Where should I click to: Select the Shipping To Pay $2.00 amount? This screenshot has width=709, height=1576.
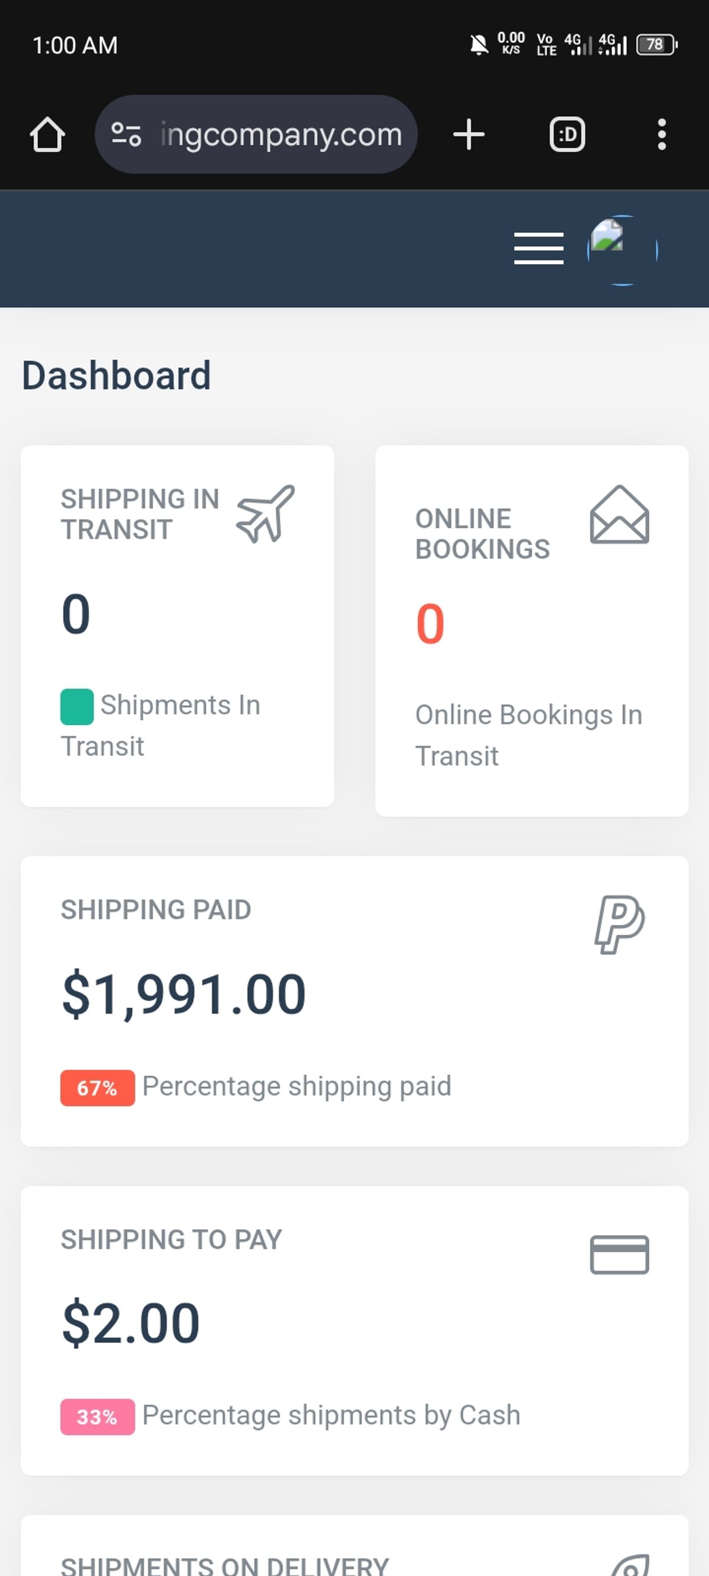coord(131,1323)
